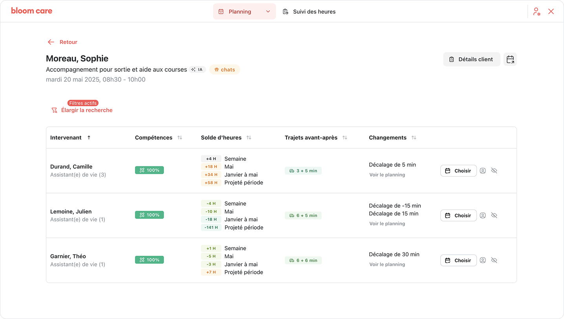Screen dimensions: 564x319
Task: Click the IA sparkle badge
Action: pyautogui.click(x=197, y=69)
